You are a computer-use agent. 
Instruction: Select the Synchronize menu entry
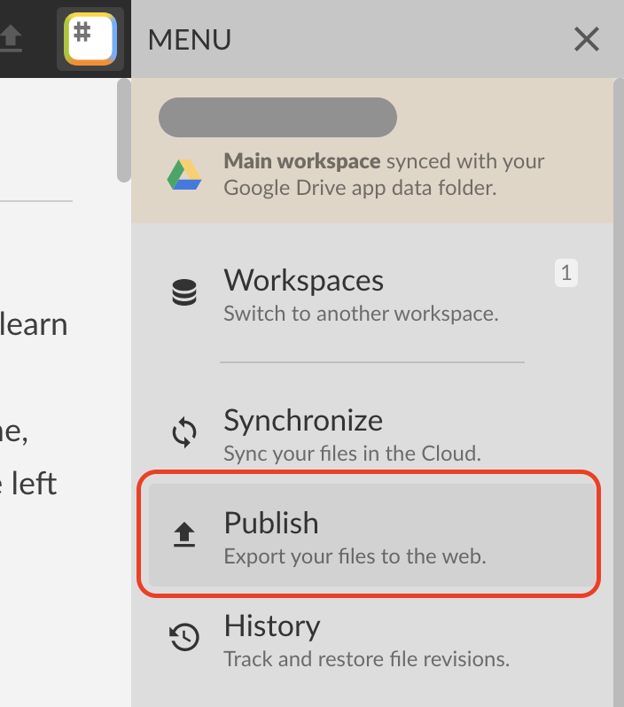pos(371,434)
